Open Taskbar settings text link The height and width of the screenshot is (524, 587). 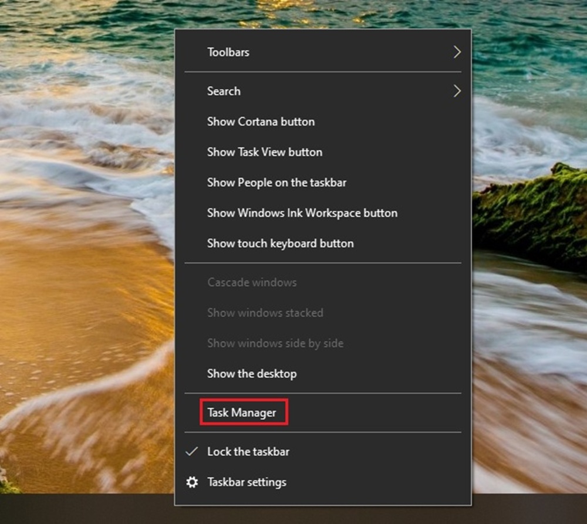247,482
